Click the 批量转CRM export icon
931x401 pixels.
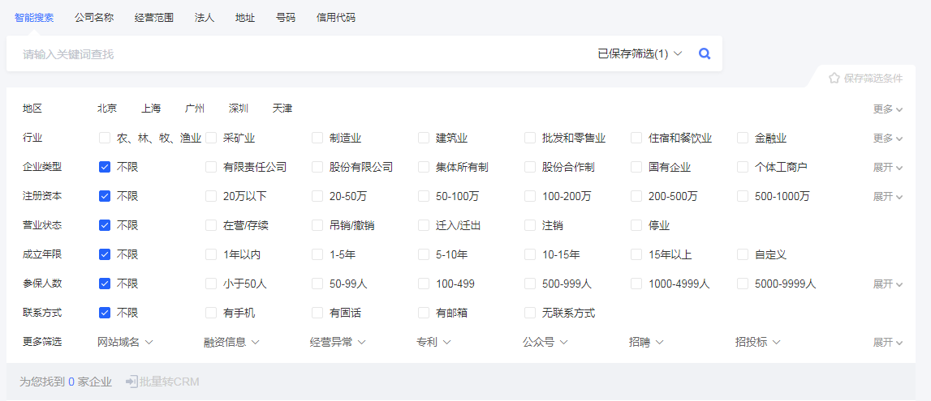tap(131, 382)
